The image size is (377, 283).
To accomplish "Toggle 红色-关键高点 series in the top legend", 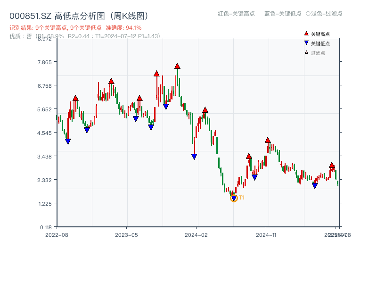I will (233, 14).
